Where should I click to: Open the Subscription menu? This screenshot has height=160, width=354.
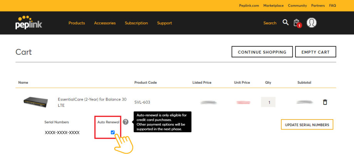136,23
